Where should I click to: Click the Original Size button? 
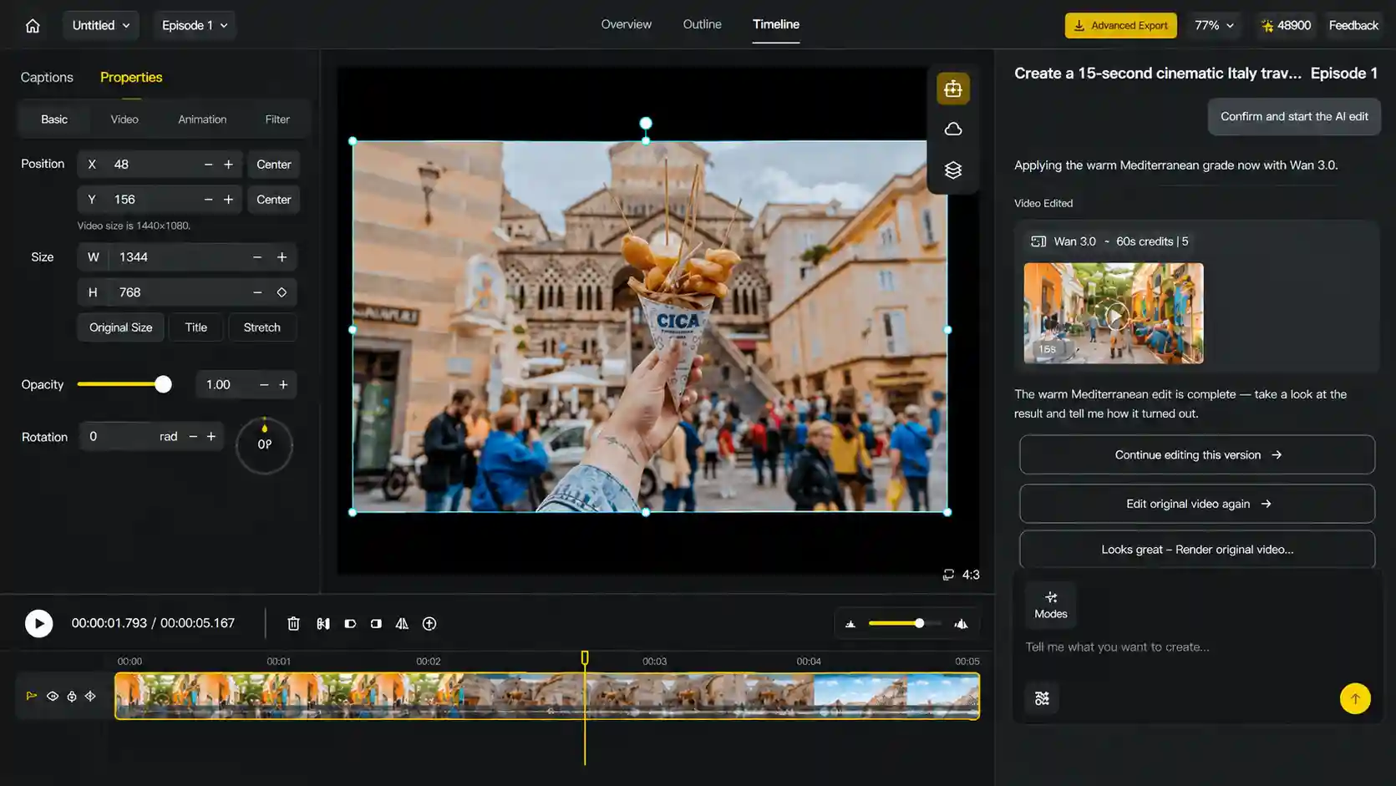pos(121,327)
